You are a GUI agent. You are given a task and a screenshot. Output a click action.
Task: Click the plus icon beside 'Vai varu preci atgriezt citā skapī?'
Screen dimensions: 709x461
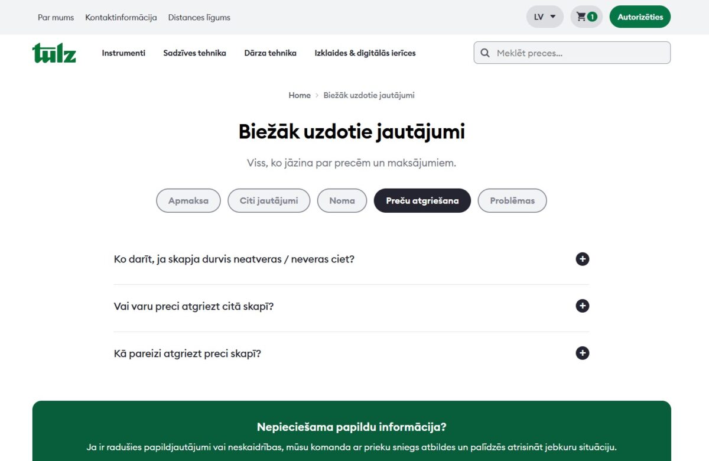[x=582, y=306]
